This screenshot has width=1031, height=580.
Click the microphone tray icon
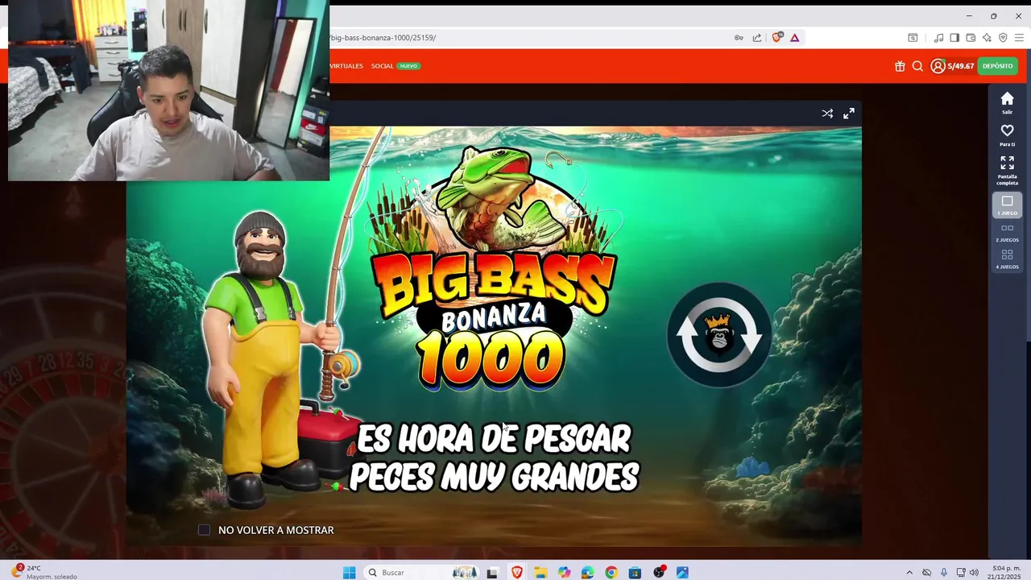(x=943, y=573)
